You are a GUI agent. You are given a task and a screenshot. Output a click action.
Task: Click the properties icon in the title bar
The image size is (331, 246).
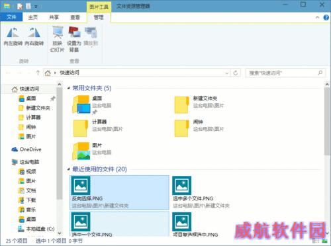tap(20, 6)
